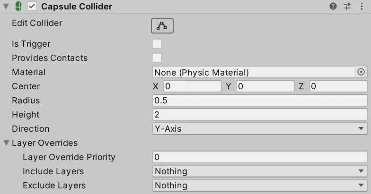Enable the Provides Contacts checkbox
Viewport: 371px width, 194px height.
point(157,58)
